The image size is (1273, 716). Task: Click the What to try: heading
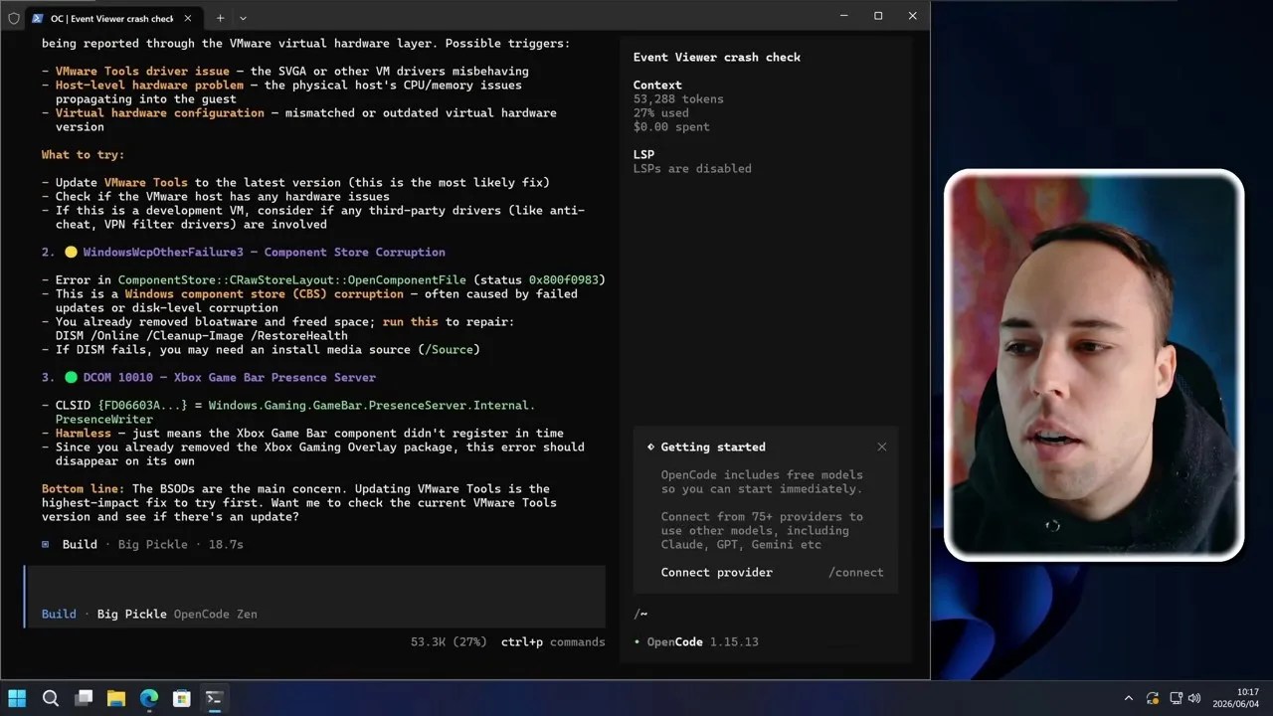(x=83, y=154)
